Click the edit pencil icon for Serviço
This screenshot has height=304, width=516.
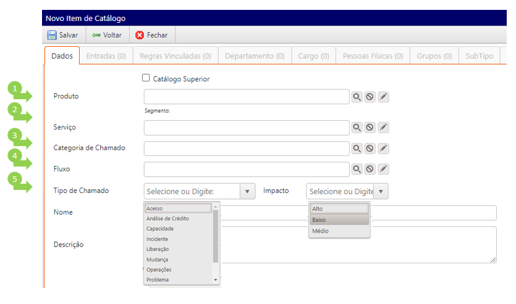click(x=383, y=127)
